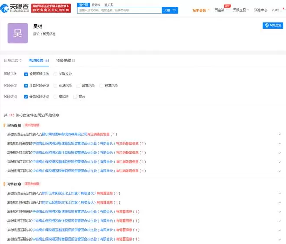286x244 pixels.
Task: Expand the first 注销备案 entry chevron
Action: [x=279, y=134]
